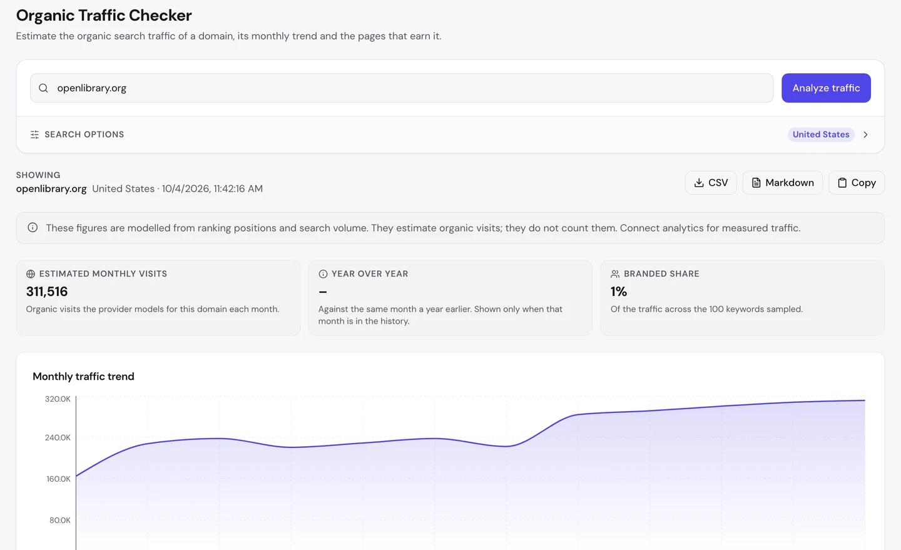Click the openlibrary.org domain under SHOWING
Viewport: 901px width, 550px height.
[x=51, y=188]
